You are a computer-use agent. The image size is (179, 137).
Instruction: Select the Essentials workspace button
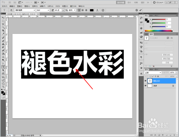tap(121, 2)
